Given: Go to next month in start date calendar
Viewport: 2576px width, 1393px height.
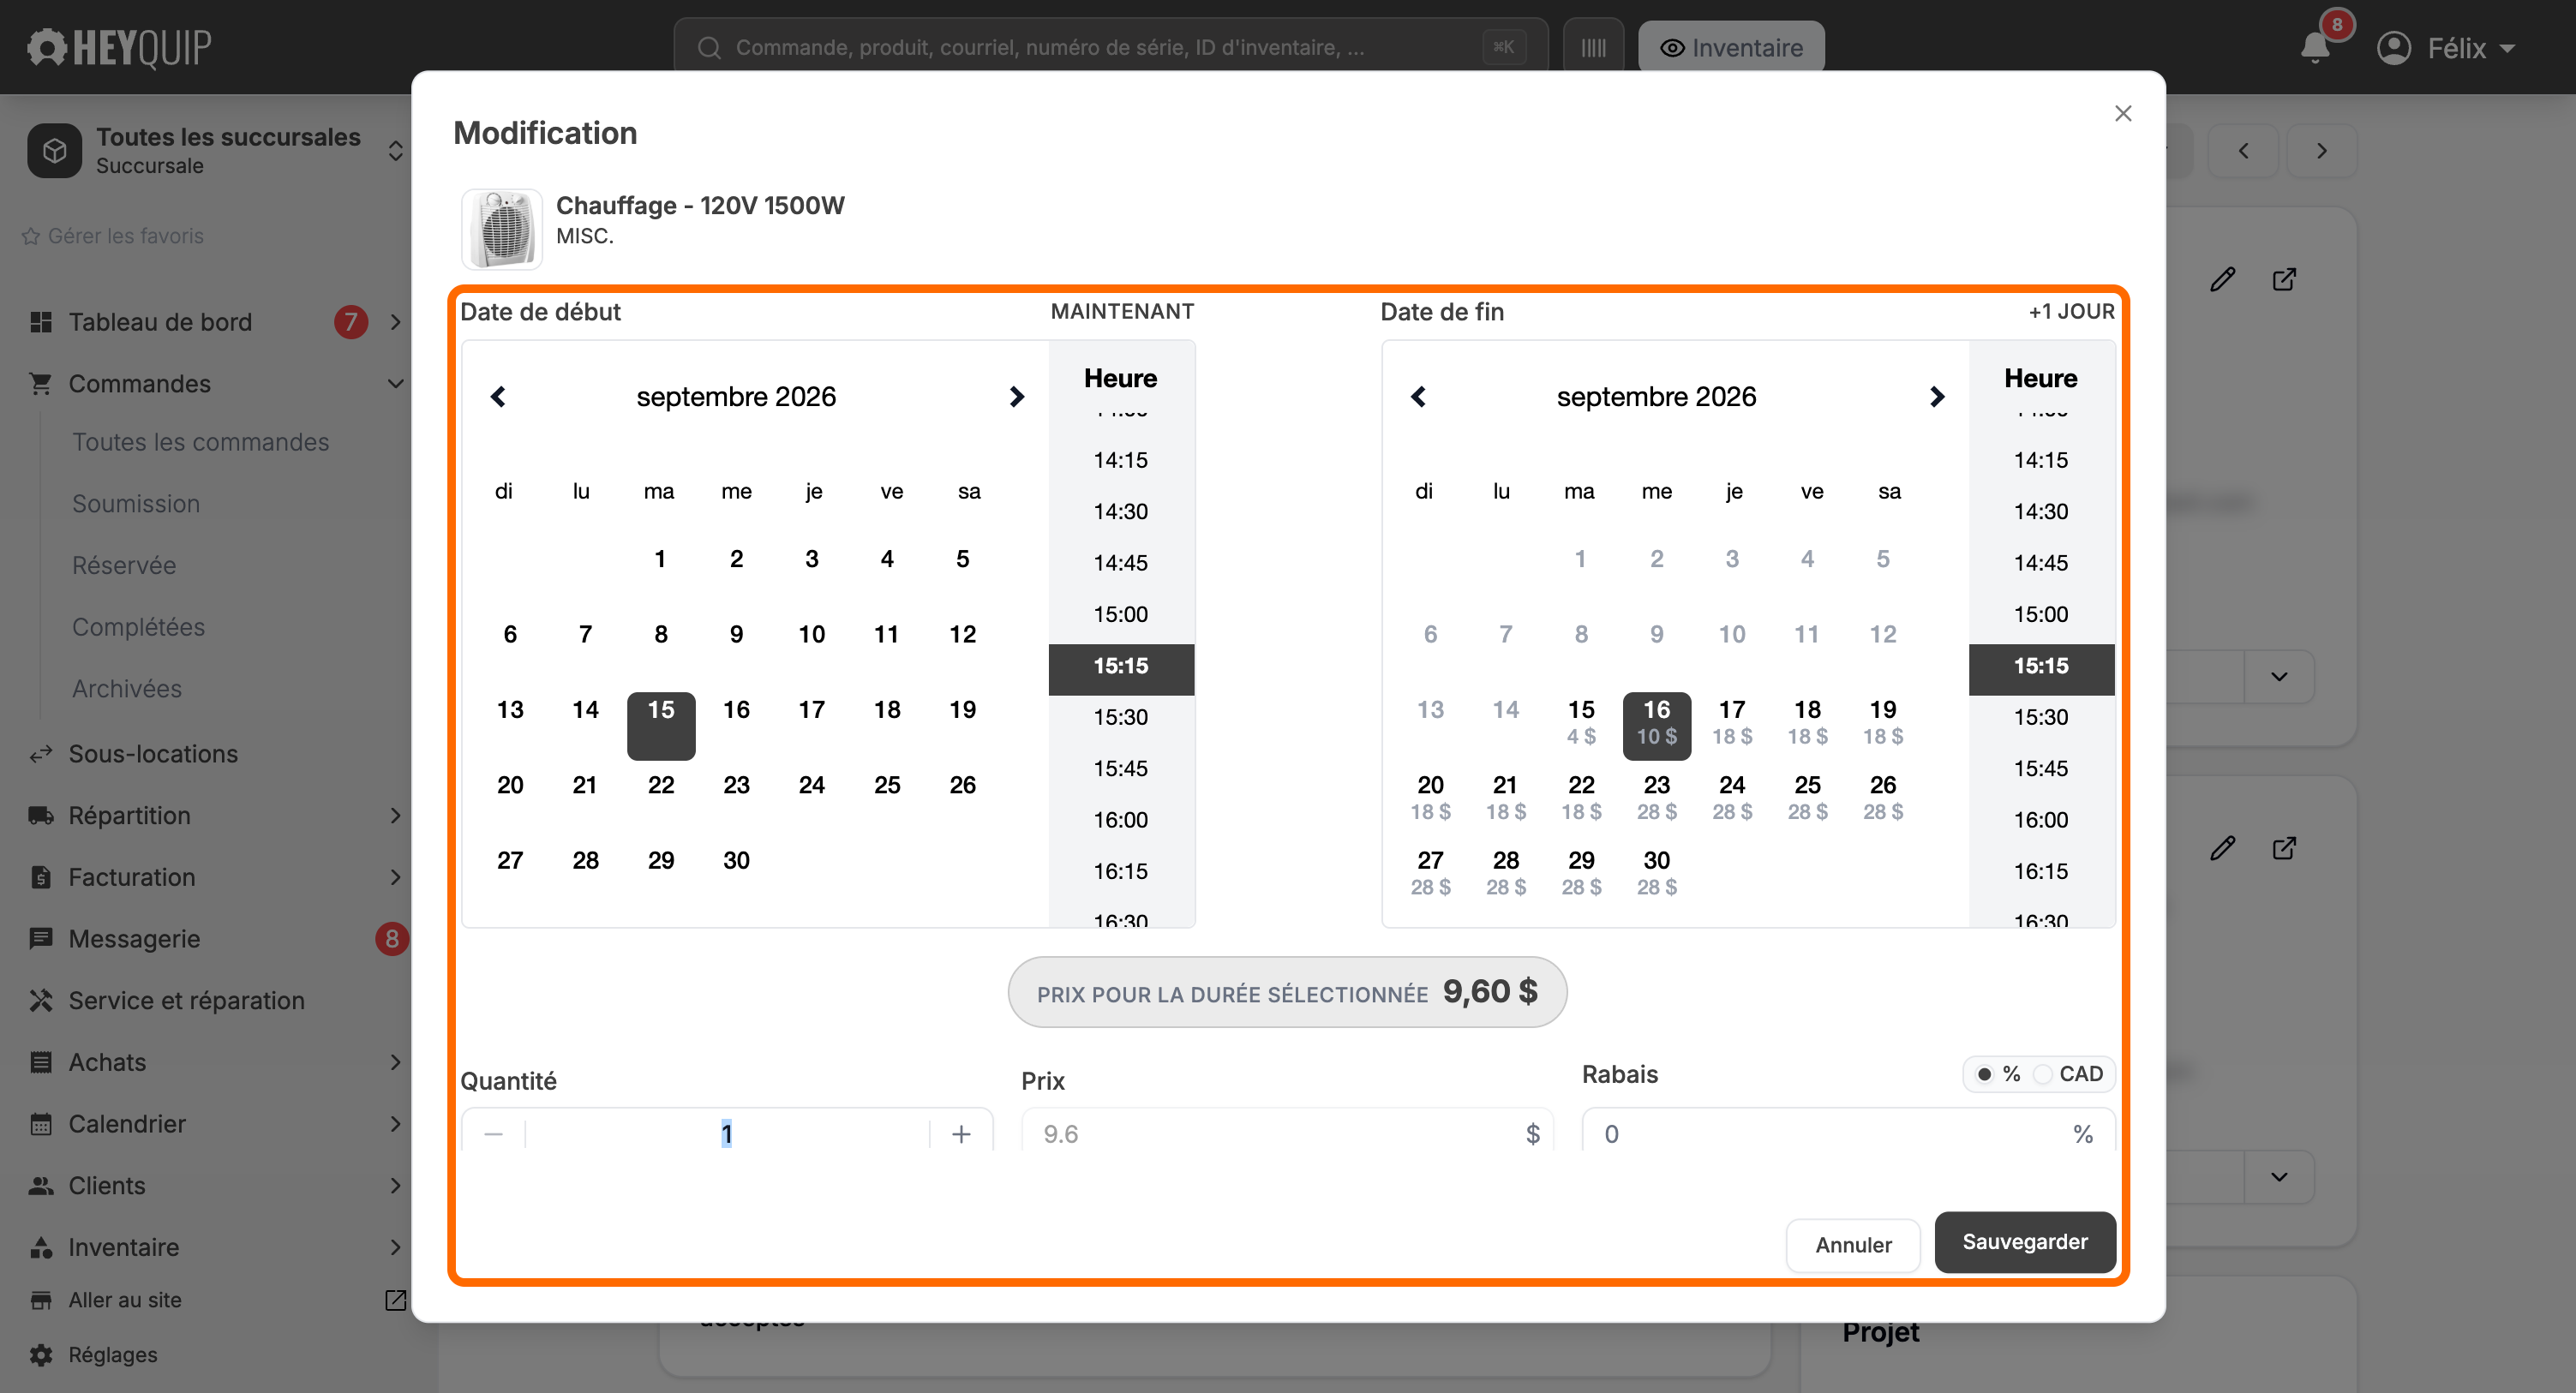Looking at the screenshot, I should pyautogui.click(x=1016, y=397).
